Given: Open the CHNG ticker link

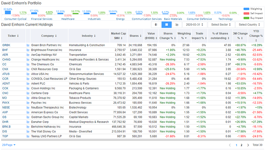Looking at the screenshot, I should (6, 59).
